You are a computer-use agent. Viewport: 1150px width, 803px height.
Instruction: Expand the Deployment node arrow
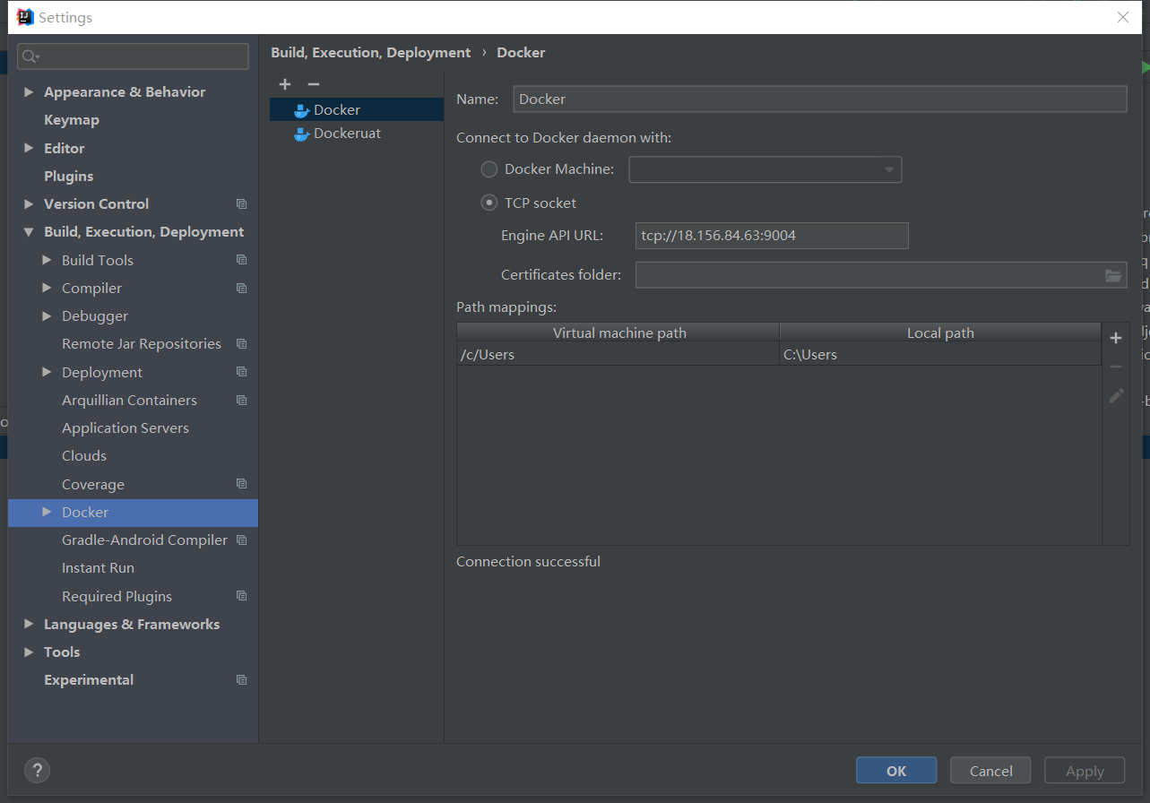click(47, 372)
